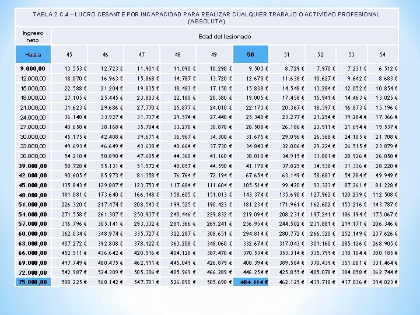Screen dimensions: 420x315
Task: Click the cell value 49.949 €
Action: (x=386, y=176)
